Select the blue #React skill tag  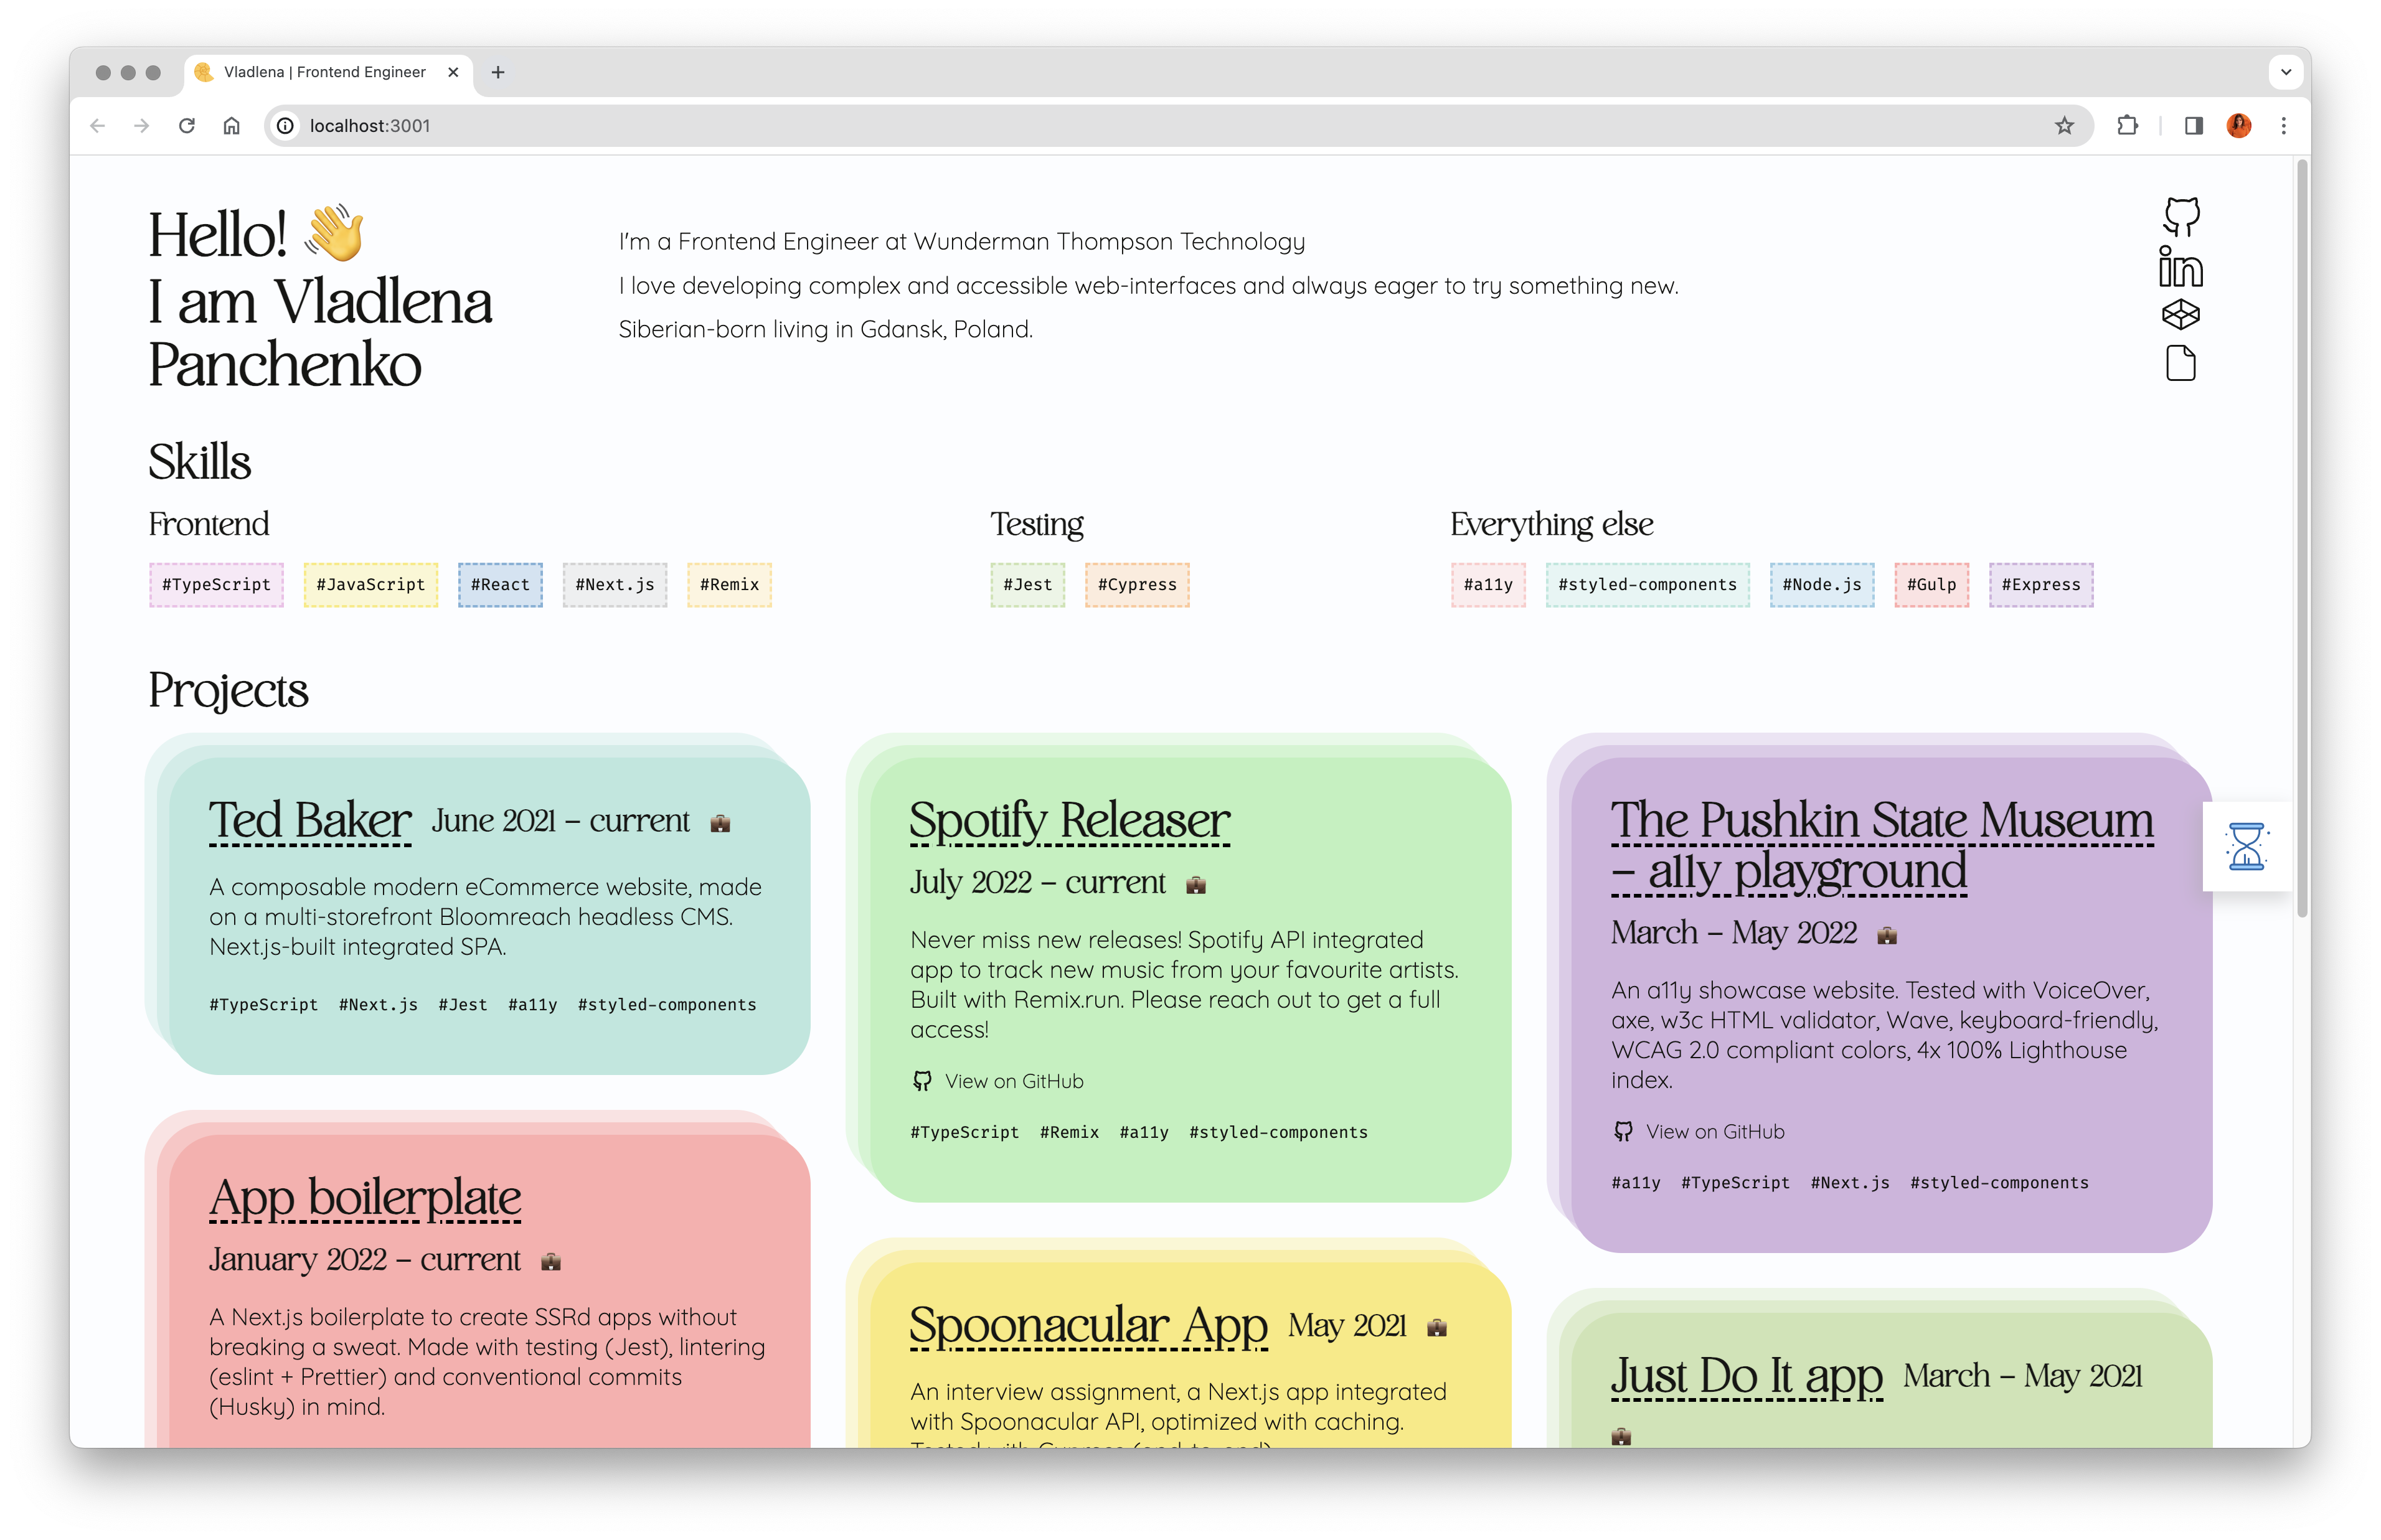click(x=500, y=585)
